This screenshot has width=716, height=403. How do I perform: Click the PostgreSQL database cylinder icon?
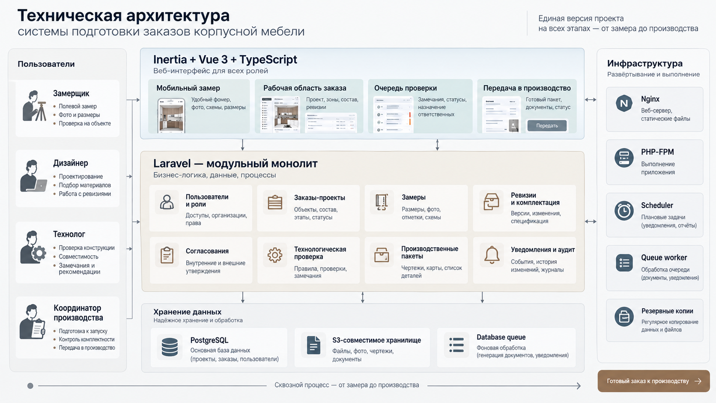point(170,347)
